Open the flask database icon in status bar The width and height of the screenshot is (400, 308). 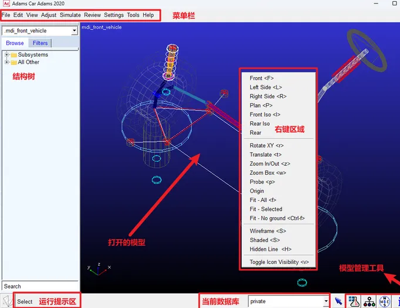click(x=354, y=301)
